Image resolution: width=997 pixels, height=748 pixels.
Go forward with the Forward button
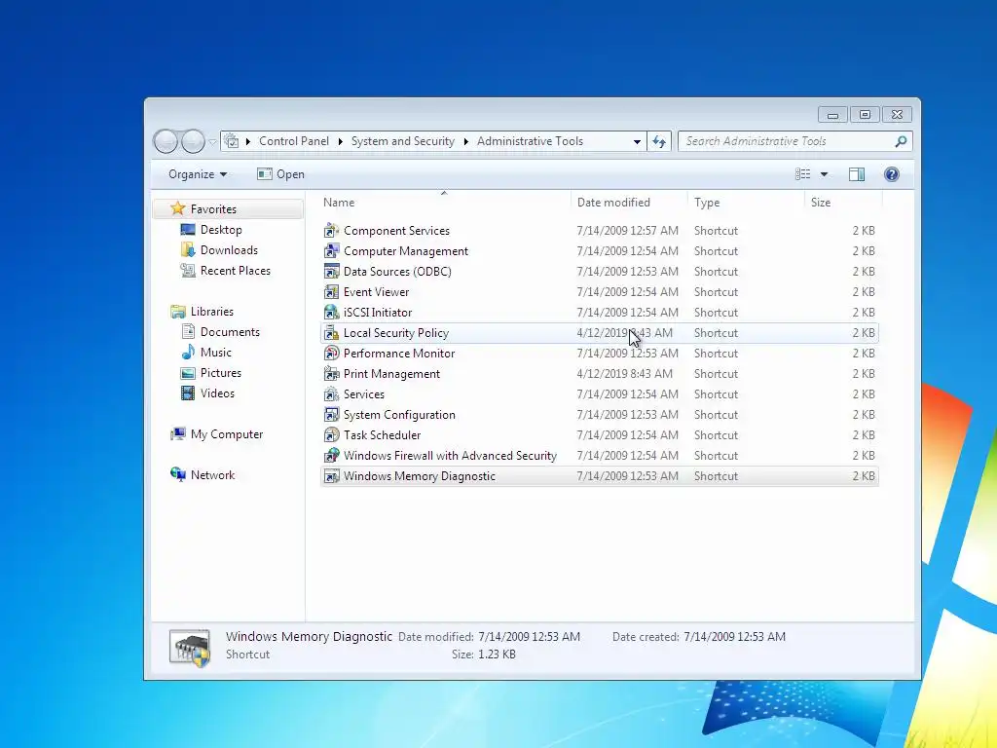point(193,141)
